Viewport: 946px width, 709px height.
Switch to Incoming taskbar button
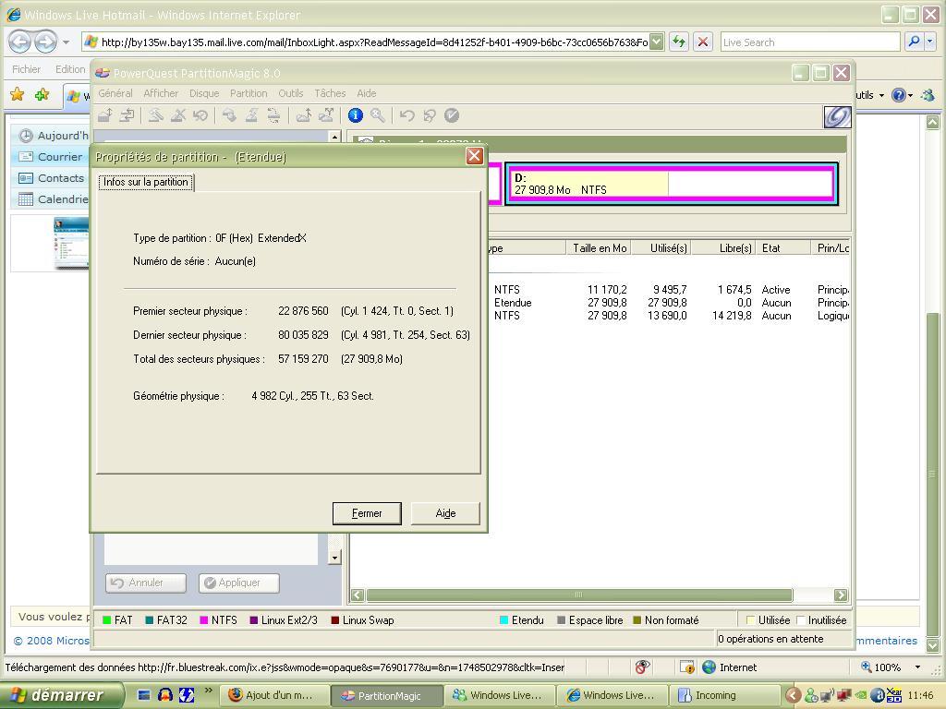[x=724, y=695]
